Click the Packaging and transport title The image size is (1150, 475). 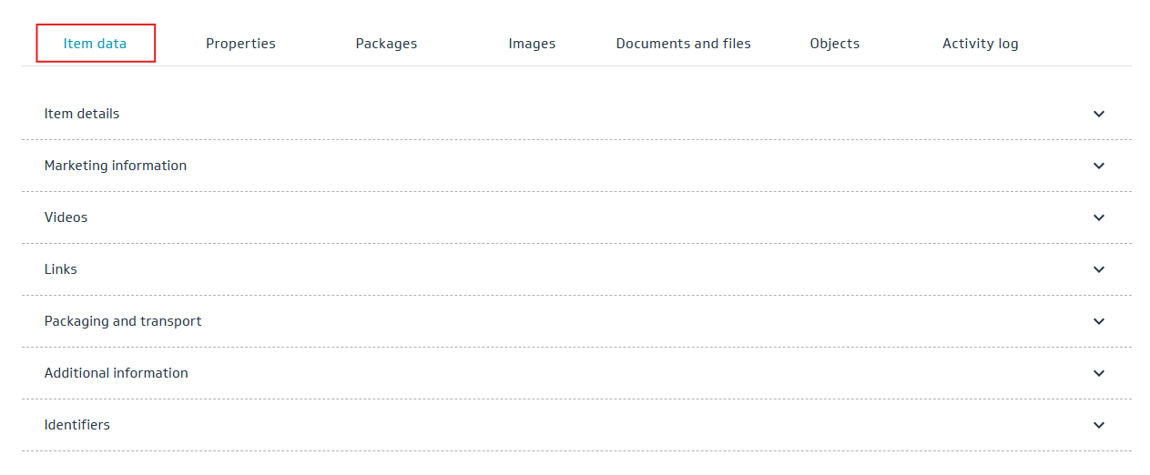pos(123,321)
